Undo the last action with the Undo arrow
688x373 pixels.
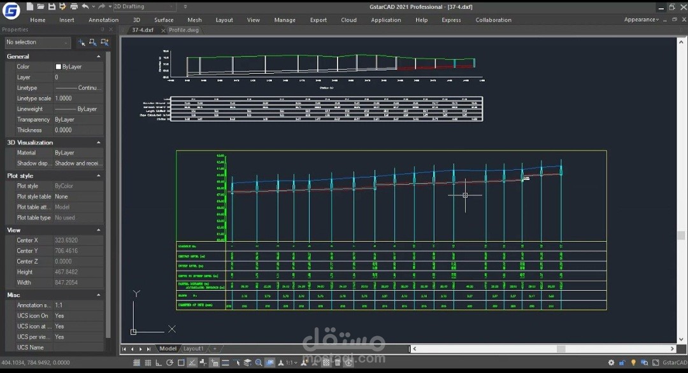coord(85,6)
